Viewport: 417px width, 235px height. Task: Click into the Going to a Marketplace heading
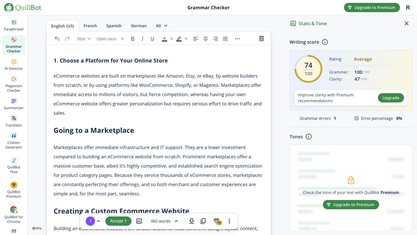click(x=94, y=131)
